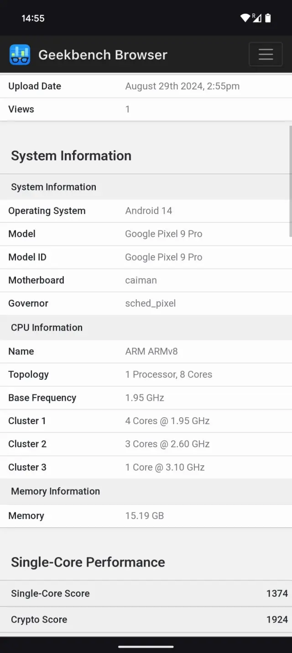Tap the Crypto Score value 1924
The height and width of the screenshot is (653, 292).
[277, 620]
